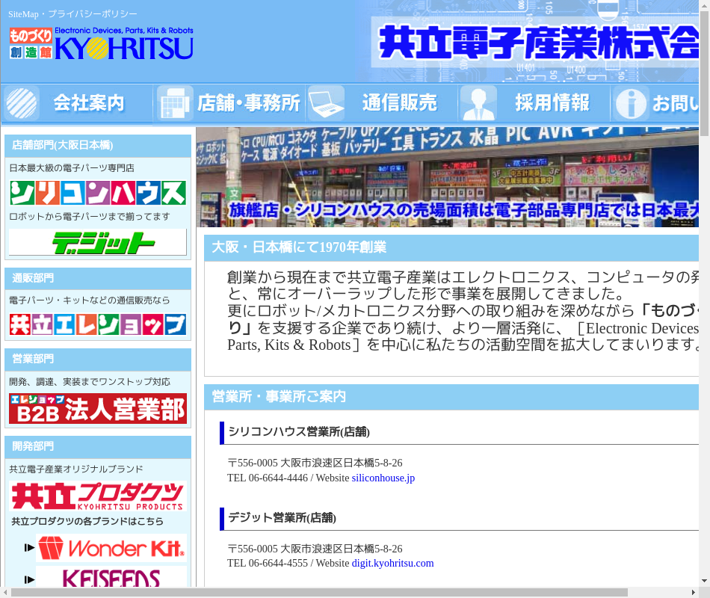710x598 pixels.
Task: Visit the siliconhouse.jp website link
Action: (383, 478)
